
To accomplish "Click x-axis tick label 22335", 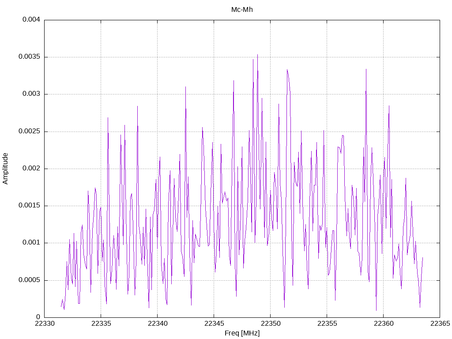I will [x=101, y=324].
